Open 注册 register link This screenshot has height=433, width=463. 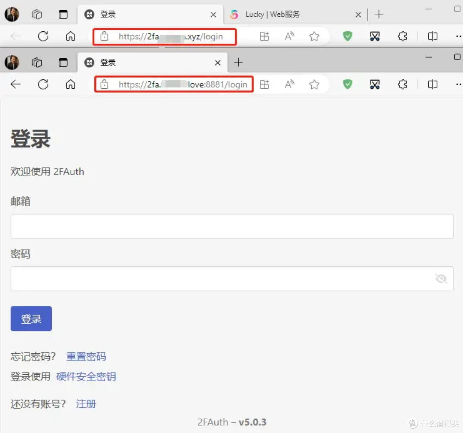coord(86,404)
